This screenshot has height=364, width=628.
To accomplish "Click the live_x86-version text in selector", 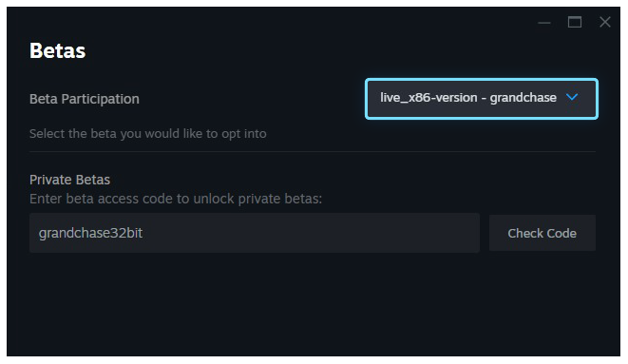I will tap(428, 98).
